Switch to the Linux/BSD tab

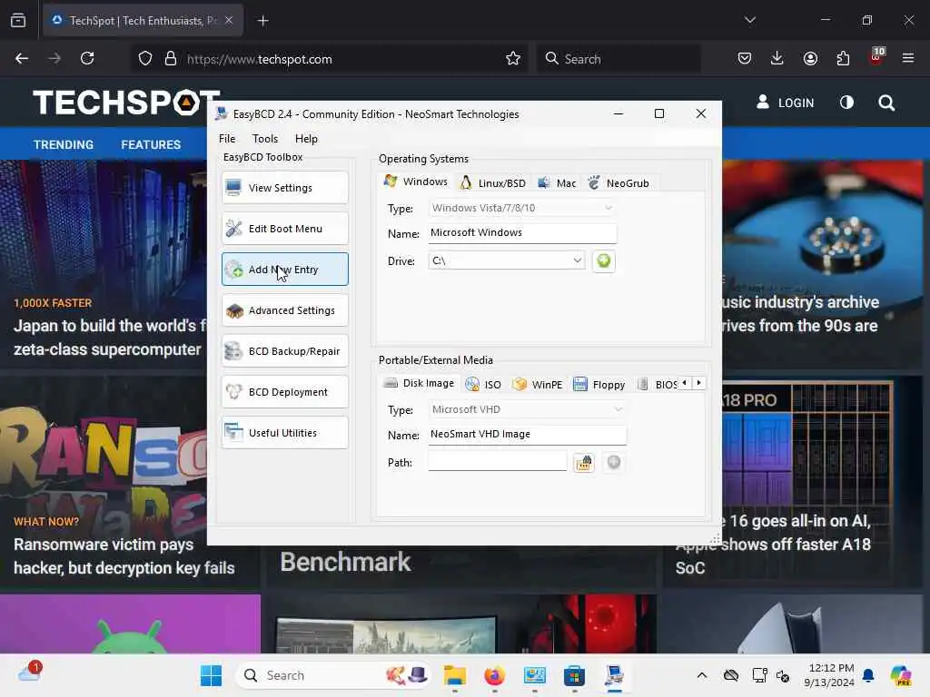tap(493, 183)
